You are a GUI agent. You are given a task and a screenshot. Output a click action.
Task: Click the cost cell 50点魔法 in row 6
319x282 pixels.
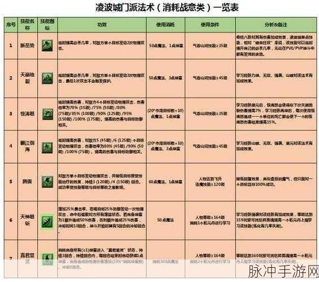point(165,220)
